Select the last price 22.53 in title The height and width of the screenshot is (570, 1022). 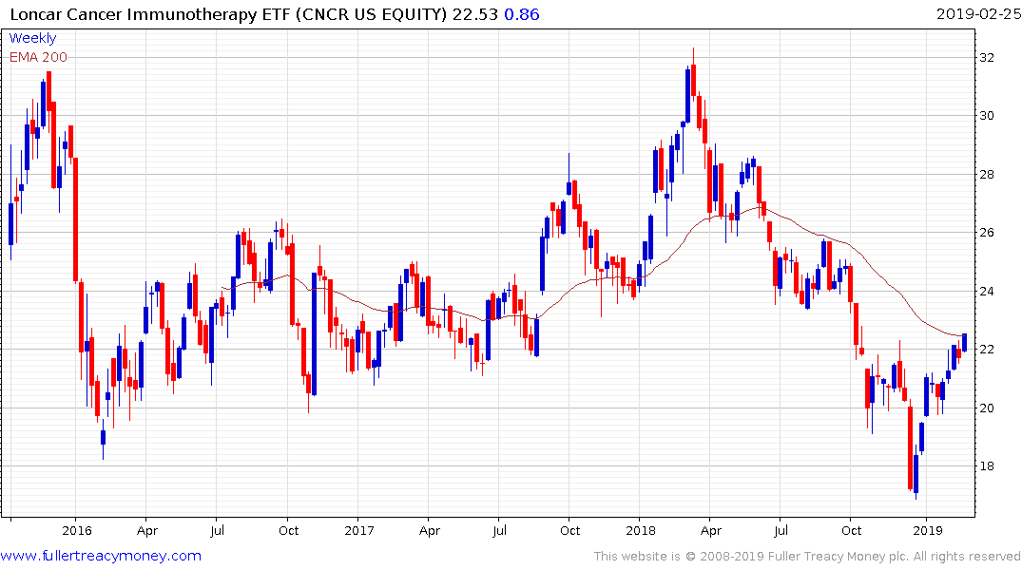475,14
